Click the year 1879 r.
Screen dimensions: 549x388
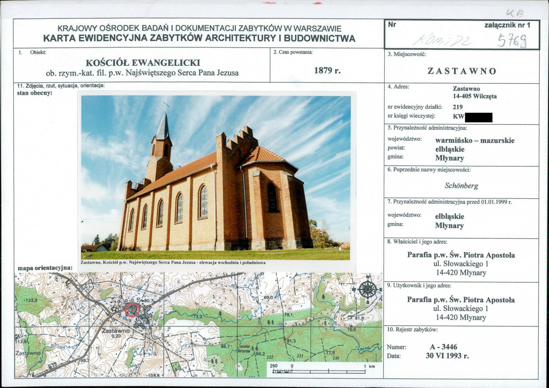[x=327, y=70]
